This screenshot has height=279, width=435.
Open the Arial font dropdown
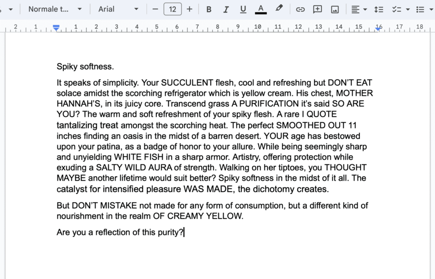[x=118, y=9]
